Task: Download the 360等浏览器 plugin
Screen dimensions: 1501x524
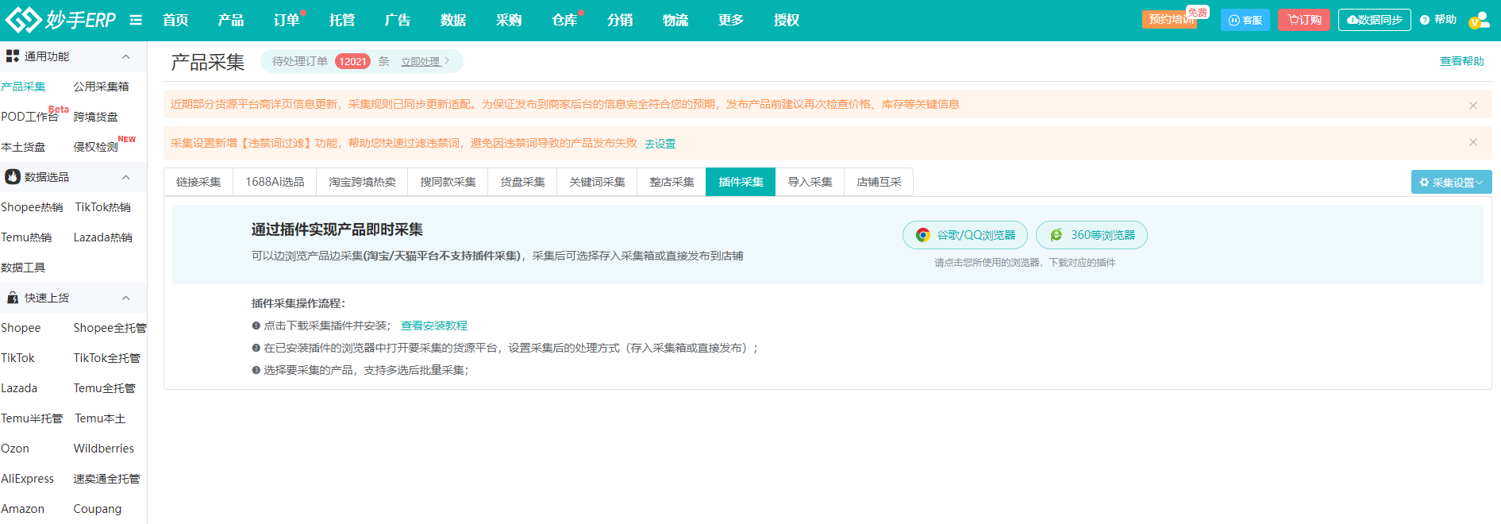Action: (1091, 235)
